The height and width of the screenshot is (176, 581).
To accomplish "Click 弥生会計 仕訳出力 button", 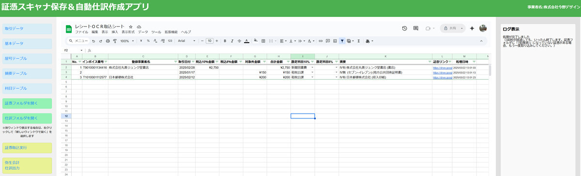I will [x=27, y=165].
